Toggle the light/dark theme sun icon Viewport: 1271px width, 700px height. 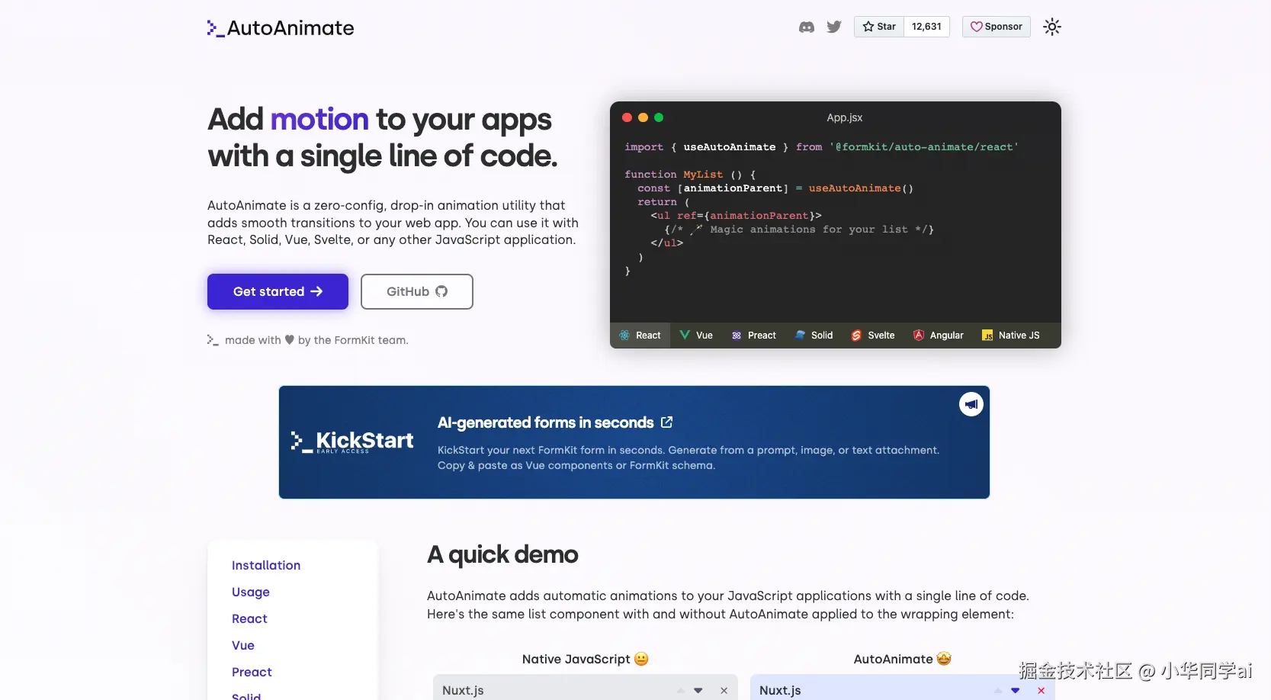coord(1052,27)
